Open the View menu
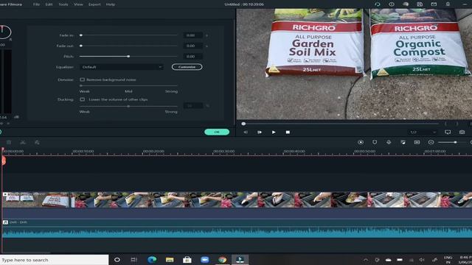Viewport: 472px width, 265px height. click(78, 4)
